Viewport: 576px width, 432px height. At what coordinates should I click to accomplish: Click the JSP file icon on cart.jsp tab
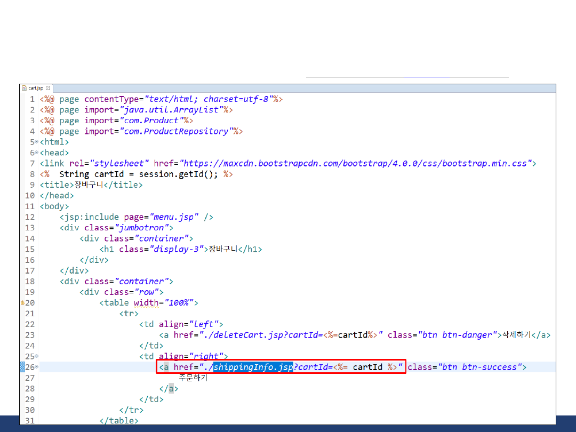click(25, 88)
